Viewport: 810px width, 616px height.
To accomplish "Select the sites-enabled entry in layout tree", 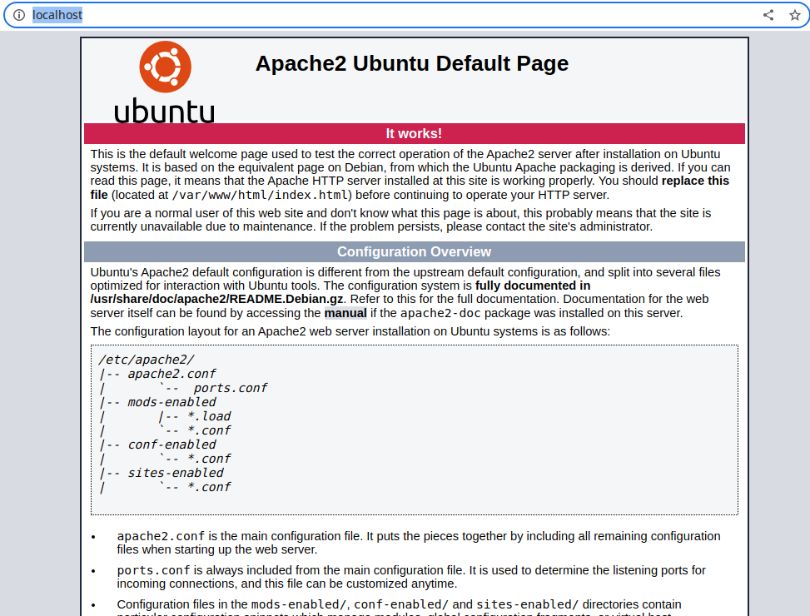I will click(175, 473).
